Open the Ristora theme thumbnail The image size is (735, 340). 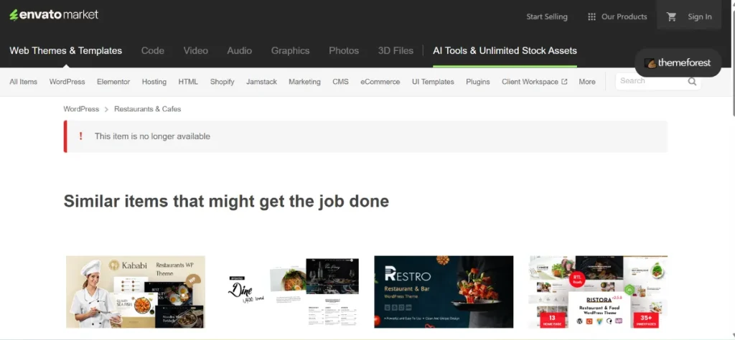pyautogui.click(x=598, y=292)
